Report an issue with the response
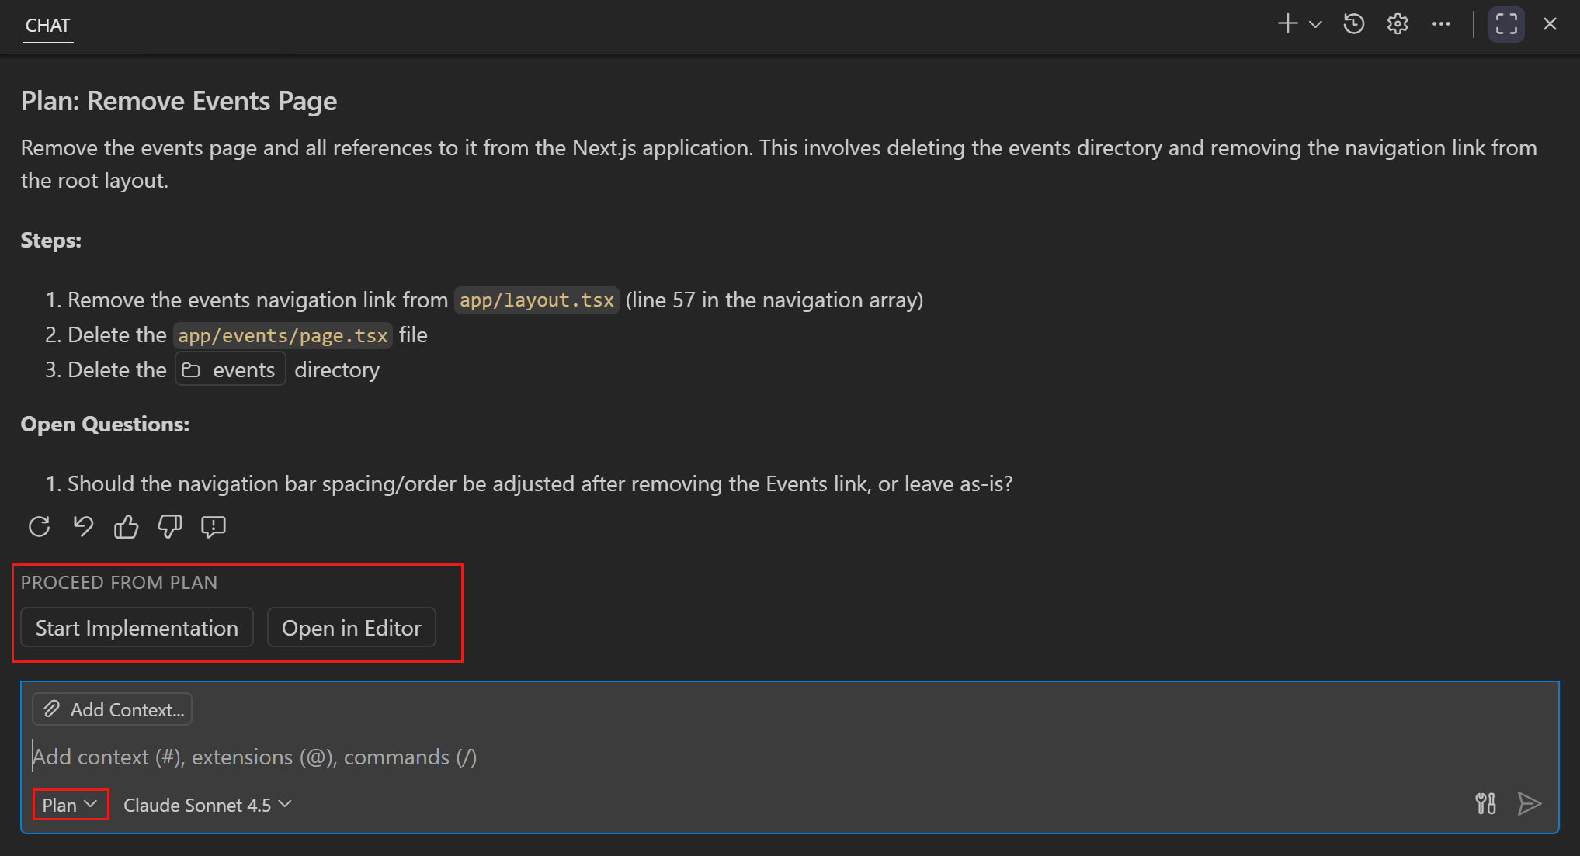1580x856 pixels. click(x=213, y=527)
